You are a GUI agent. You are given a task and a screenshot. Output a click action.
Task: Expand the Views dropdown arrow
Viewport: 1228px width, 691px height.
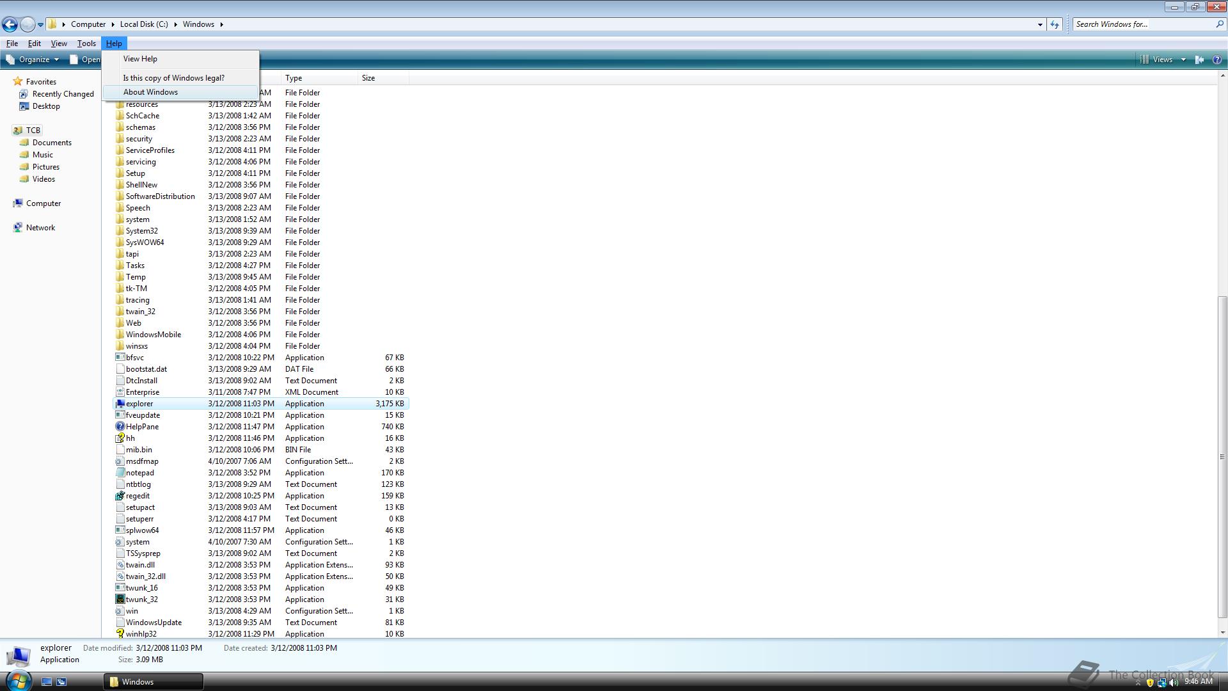(x=1183, y=60)
